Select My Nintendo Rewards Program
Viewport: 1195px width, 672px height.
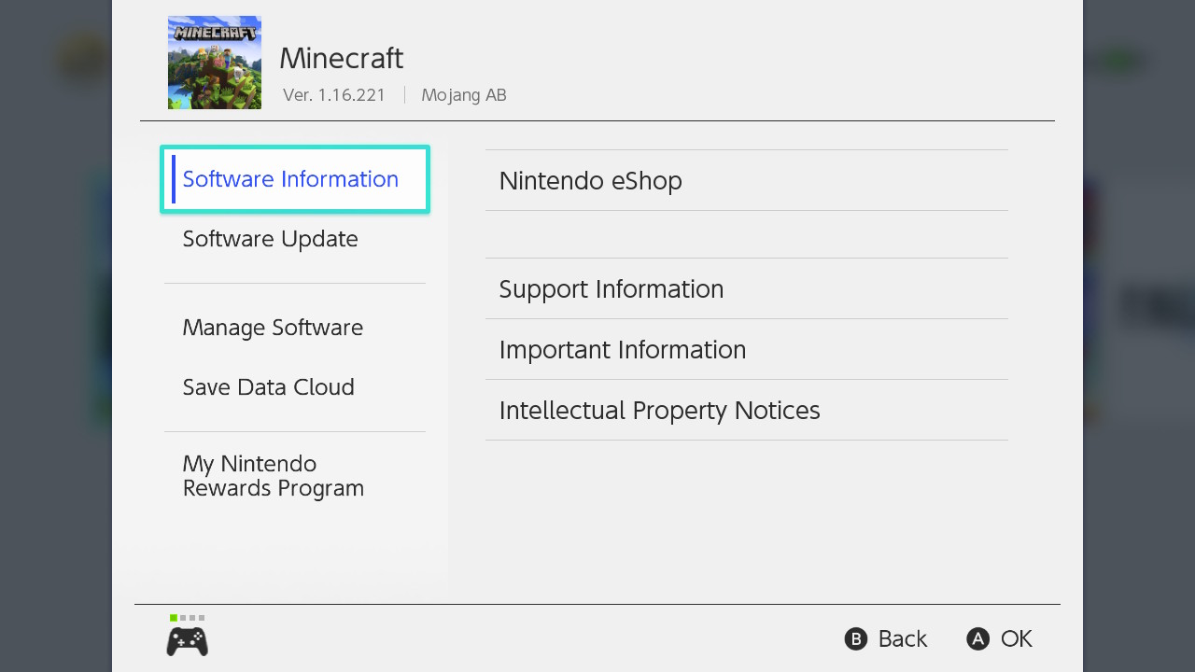(x=273, y=476)
